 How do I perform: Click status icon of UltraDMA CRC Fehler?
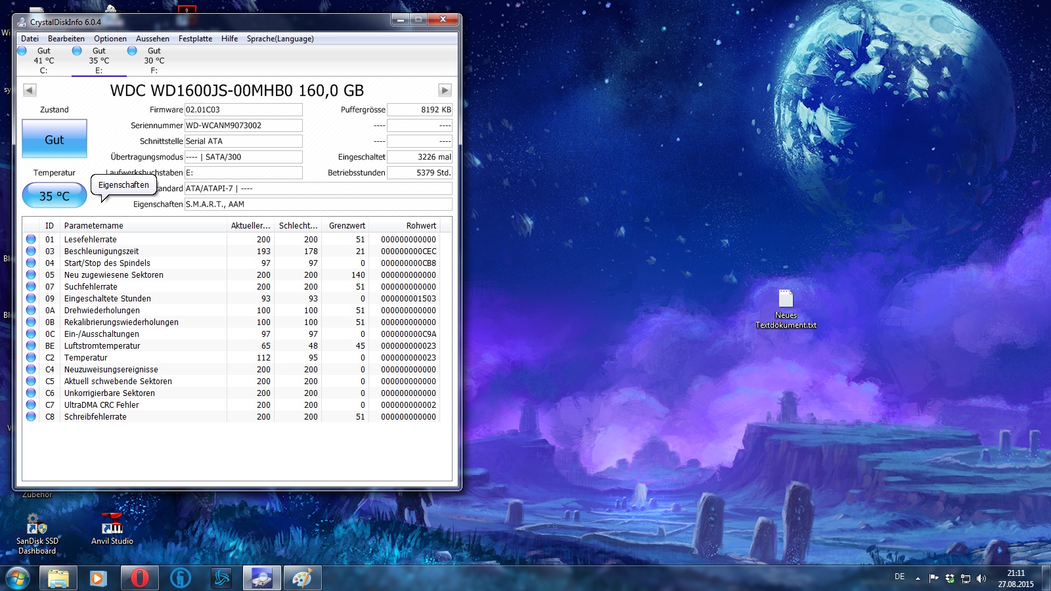point(31,405)
